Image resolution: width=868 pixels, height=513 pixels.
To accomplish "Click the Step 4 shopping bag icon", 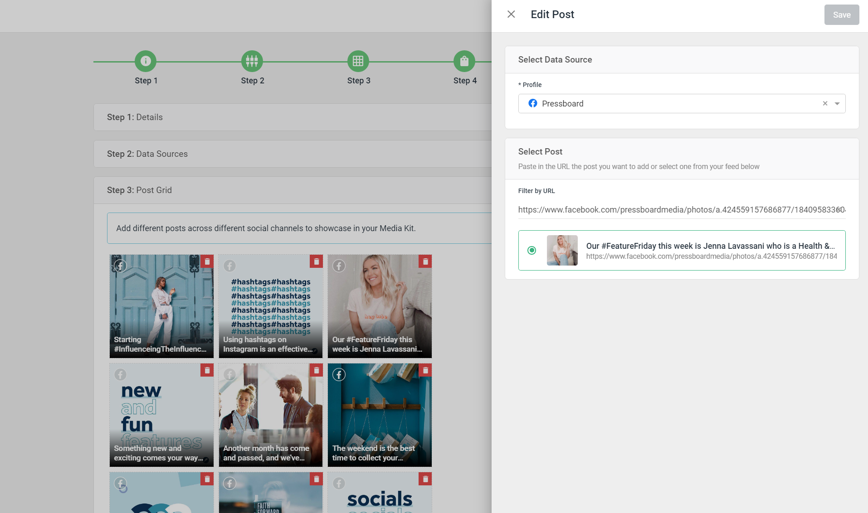I will [x=464, y=61].
